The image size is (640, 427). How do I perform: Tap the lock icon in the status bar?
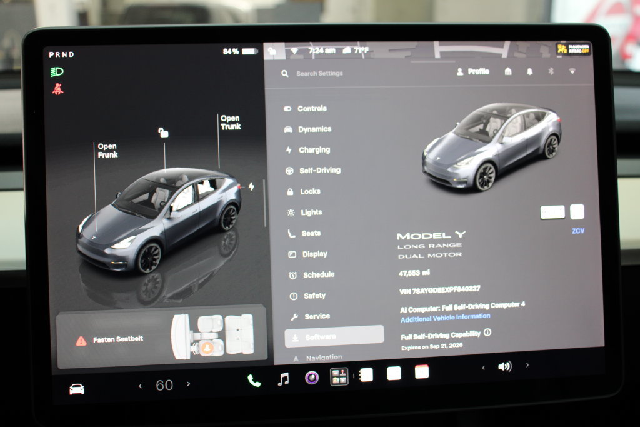272,51
